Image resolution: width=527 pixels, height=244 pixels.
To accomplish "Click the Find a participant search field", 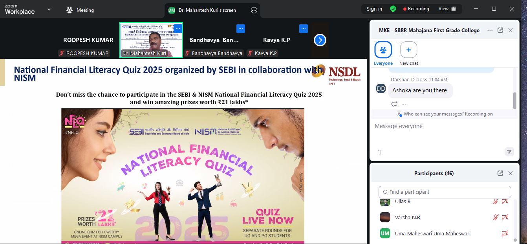I will coord(445,192).
